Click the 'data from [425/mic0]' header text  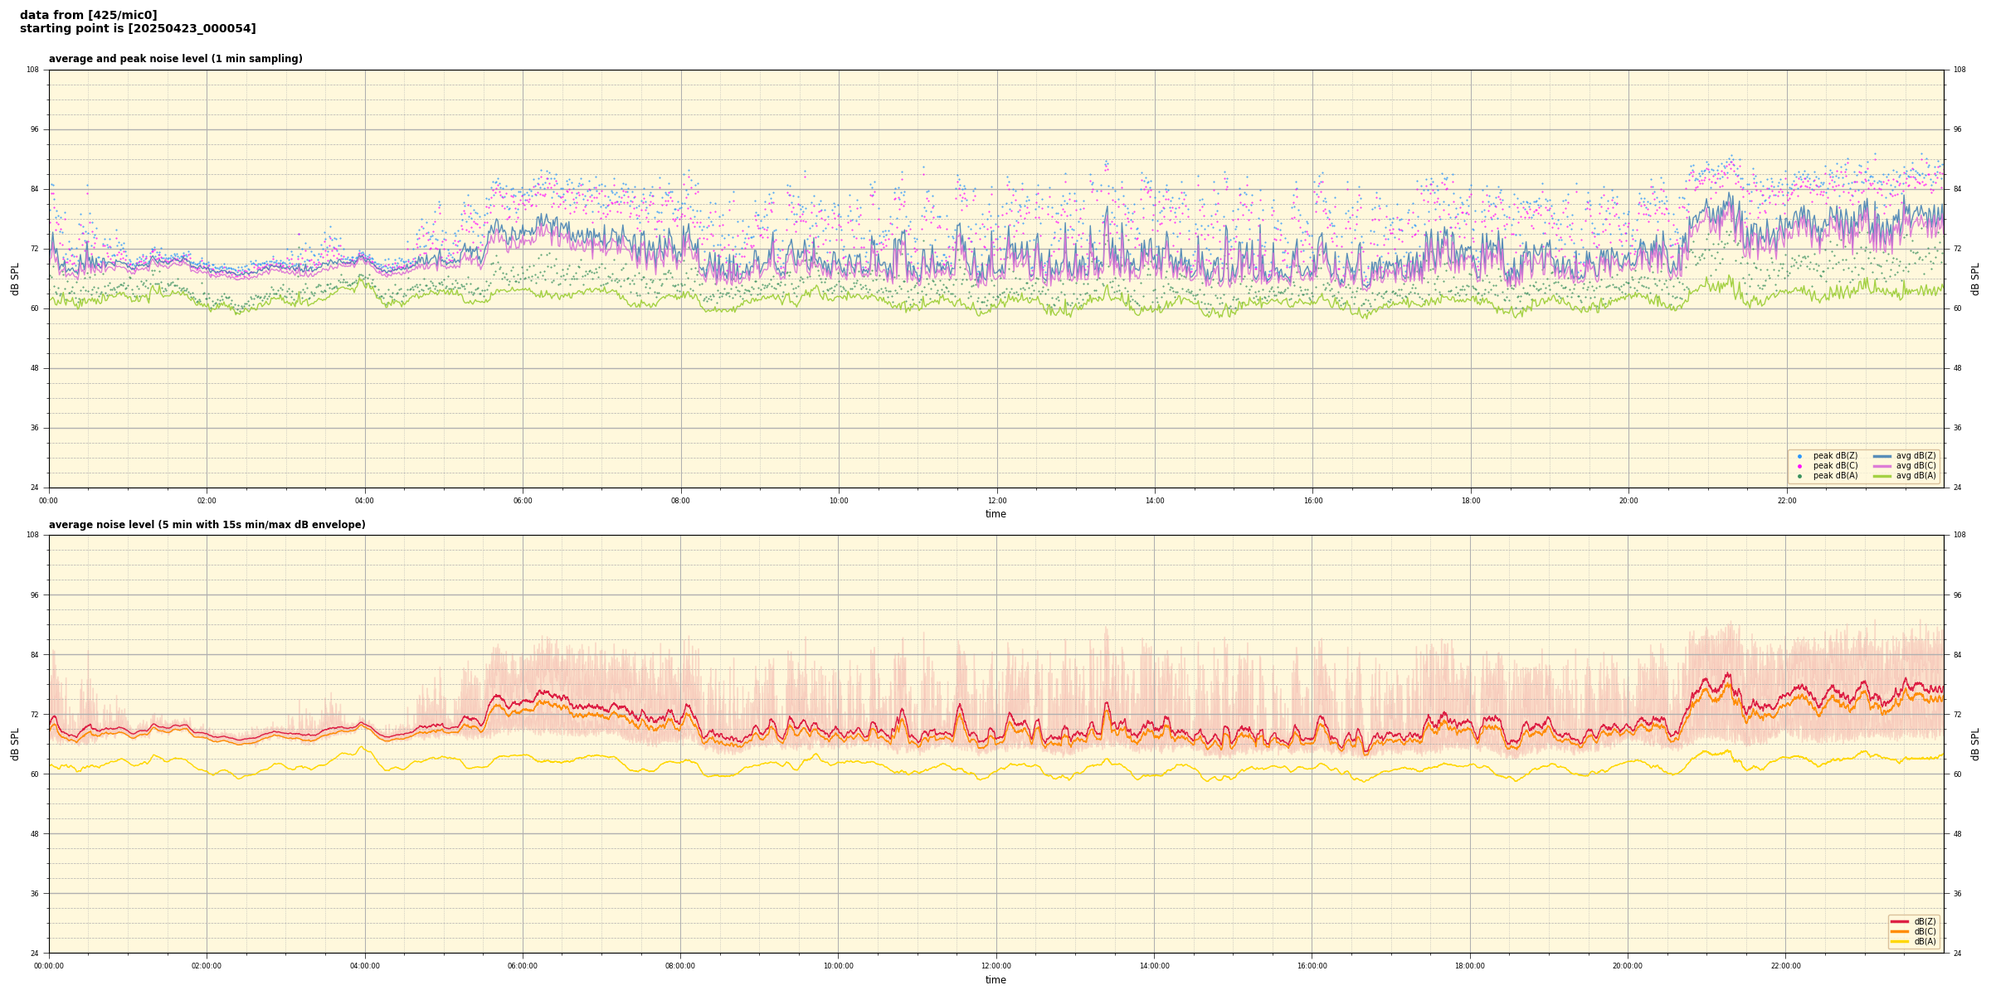coord(88,15)
